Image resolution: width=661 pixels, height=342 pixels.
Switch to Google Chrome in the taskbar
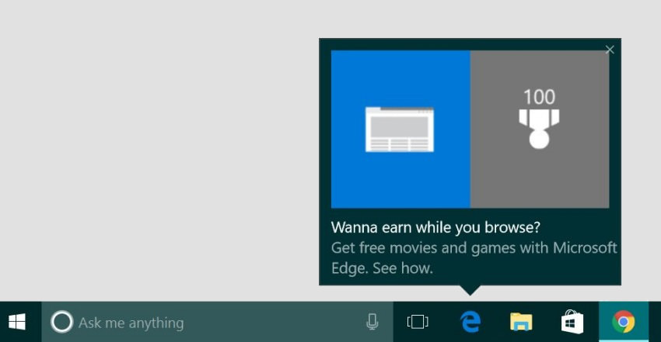(623, 322)
